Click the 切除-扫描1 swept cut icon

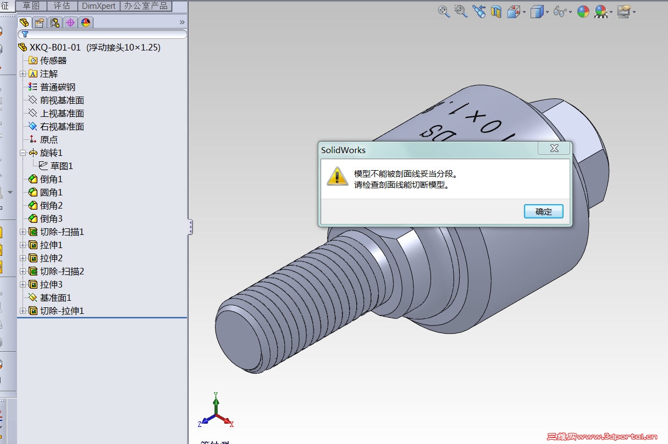(32, 232)
